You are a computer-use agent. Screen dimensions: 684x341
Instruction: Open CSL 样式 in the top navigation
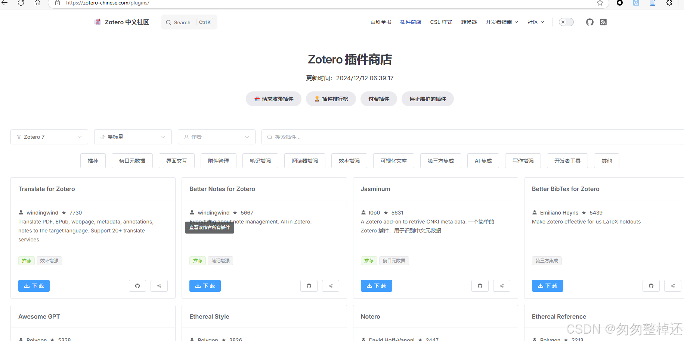[441, 22]
